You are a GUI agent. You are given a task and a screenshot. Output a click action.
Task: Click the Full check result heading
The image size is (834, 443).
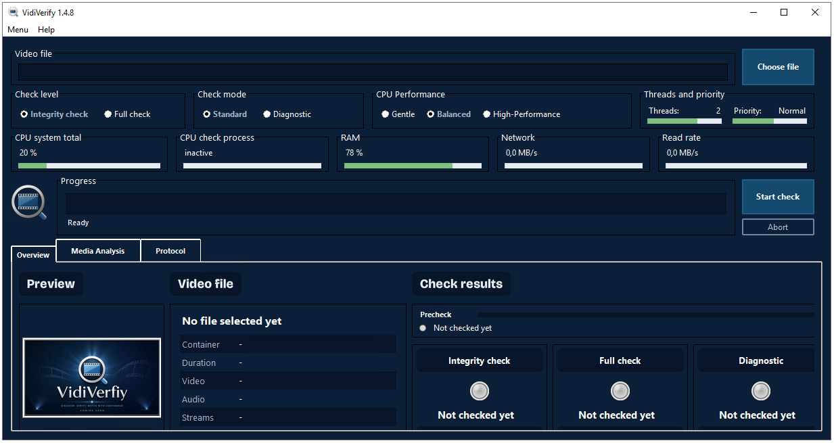pyautogui.click(x=620, y=361)
